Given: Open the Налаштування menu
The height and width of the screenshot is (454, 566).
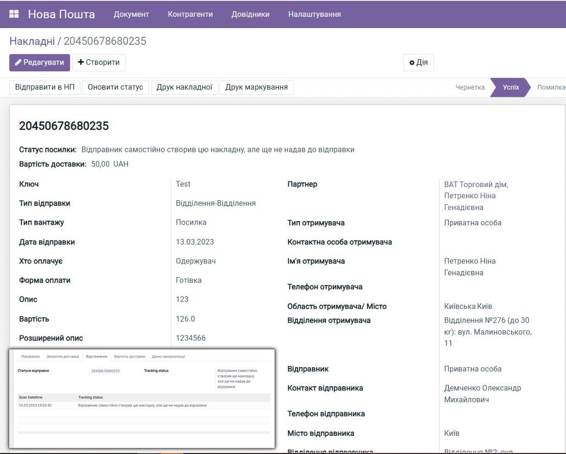Looking at the screenshot, I should pyautogui.click(x=315, y=14).
